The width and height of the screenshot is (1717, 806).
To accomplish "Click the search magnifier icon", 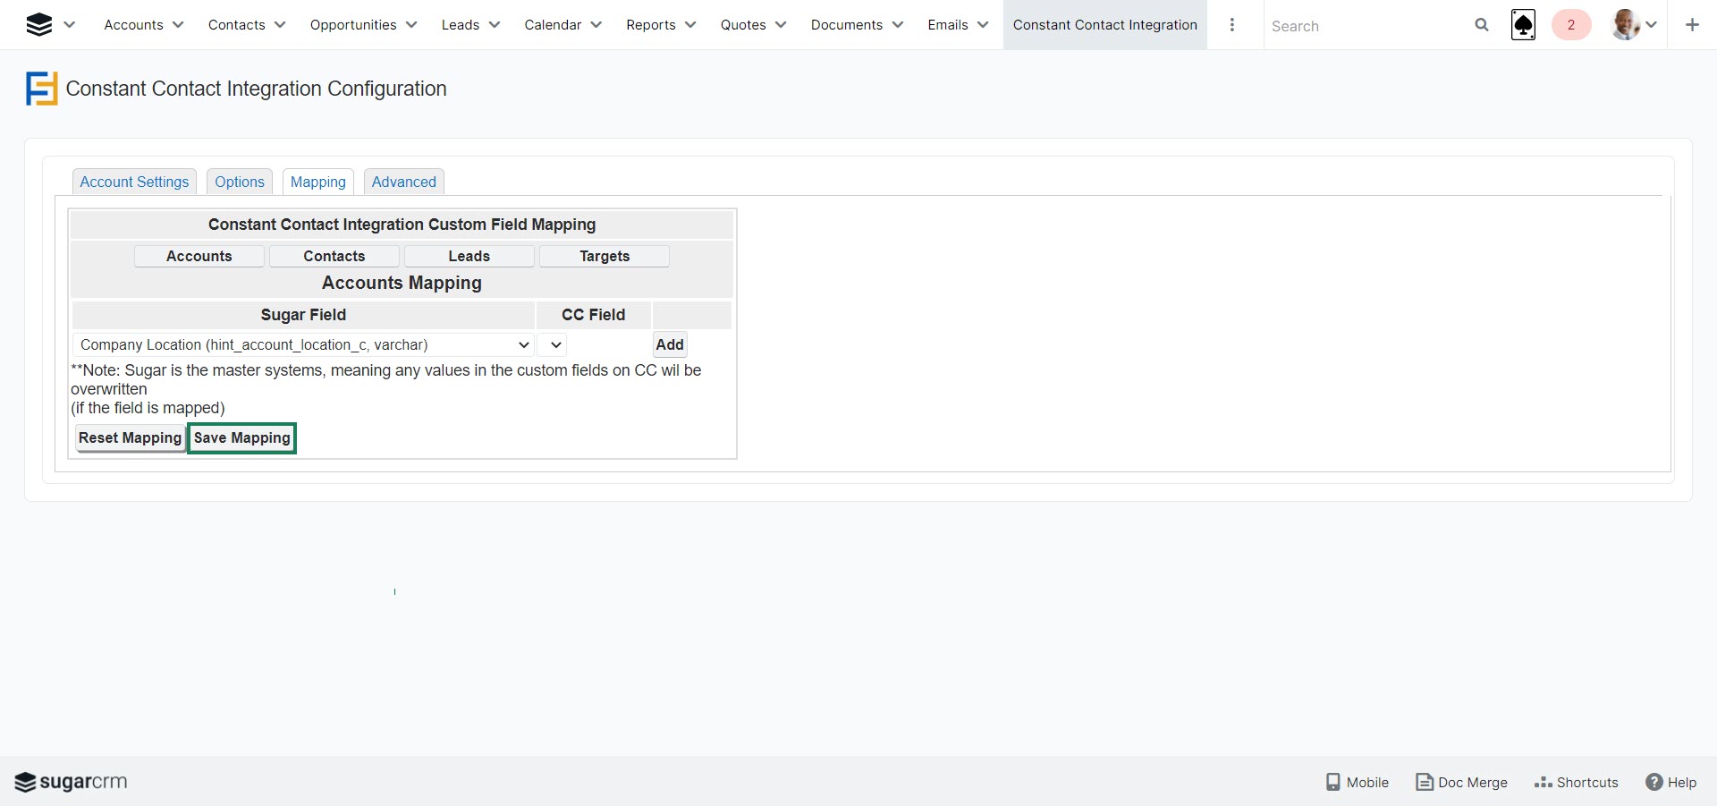I will click(x=1482, y=25).
